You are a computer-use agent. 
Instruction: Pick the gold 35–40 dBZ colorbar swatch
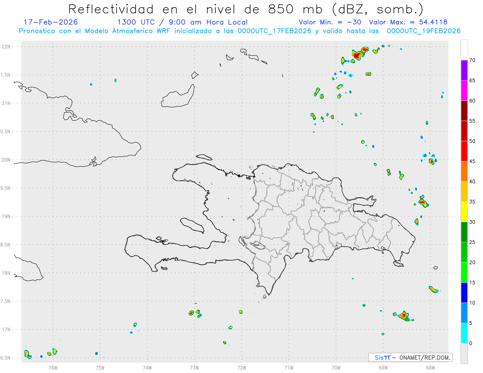(x=464, y=192)
